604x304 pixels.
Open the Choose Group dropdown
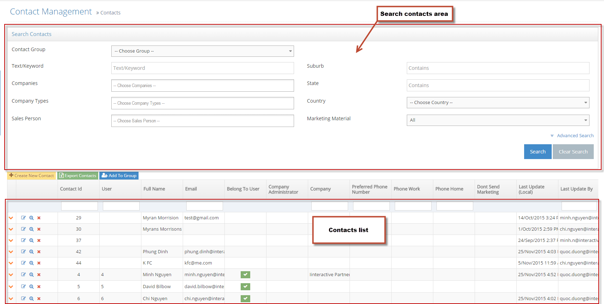tap(202, 51)
